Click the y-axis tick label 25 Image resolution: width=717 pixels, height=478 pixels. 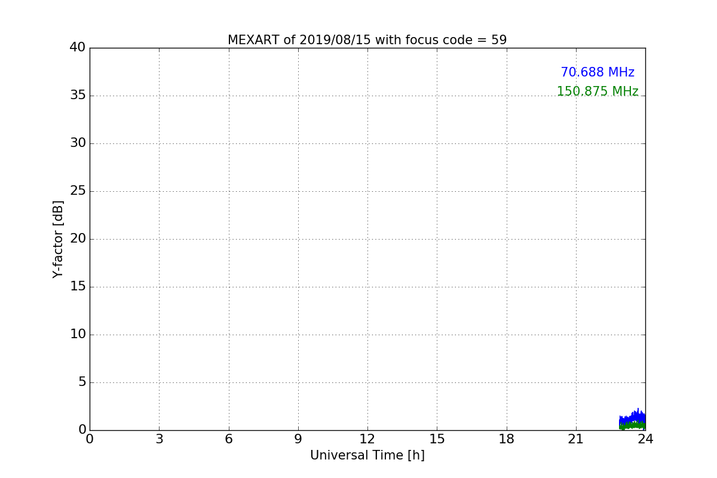78,191
